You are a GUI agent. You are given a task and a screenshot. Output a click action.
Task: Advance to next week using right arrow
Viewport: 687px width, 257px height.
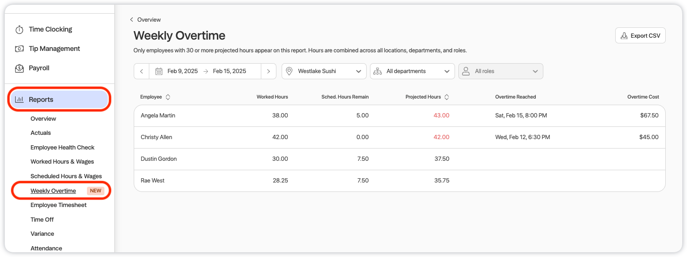268,71
